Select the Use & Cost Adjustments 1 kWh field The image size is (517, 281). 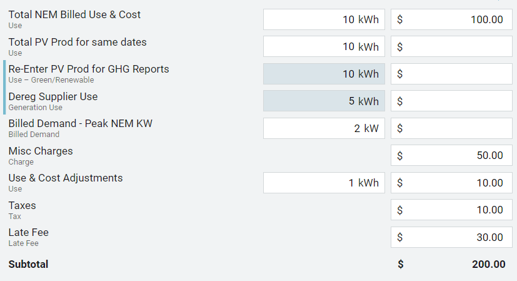(x=324, y=183)
